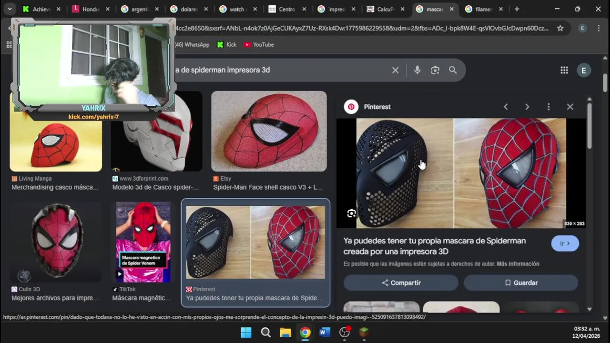Close the Pinterest image preview panel
Viewport: 610px width, 343px height.
(570, 107)
